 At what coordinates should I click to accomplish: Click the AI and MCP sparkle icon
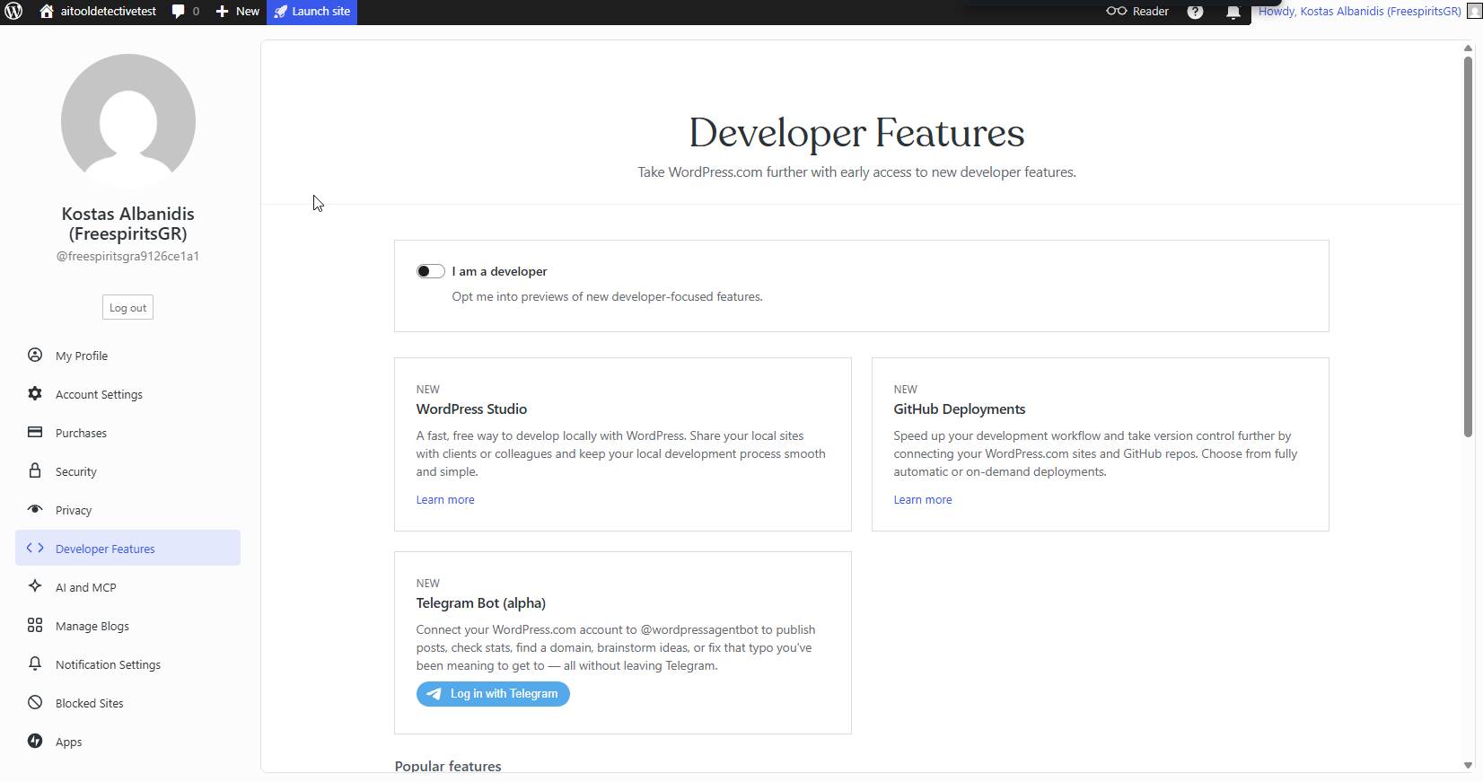(x=35, y=586)
